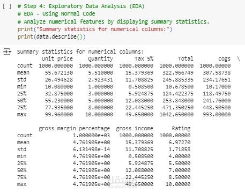Viewport: 245px width, 193px height.
Task: Click the Total 75% value 471.350250
Action: pyautogui.click(x=178, y=108)
